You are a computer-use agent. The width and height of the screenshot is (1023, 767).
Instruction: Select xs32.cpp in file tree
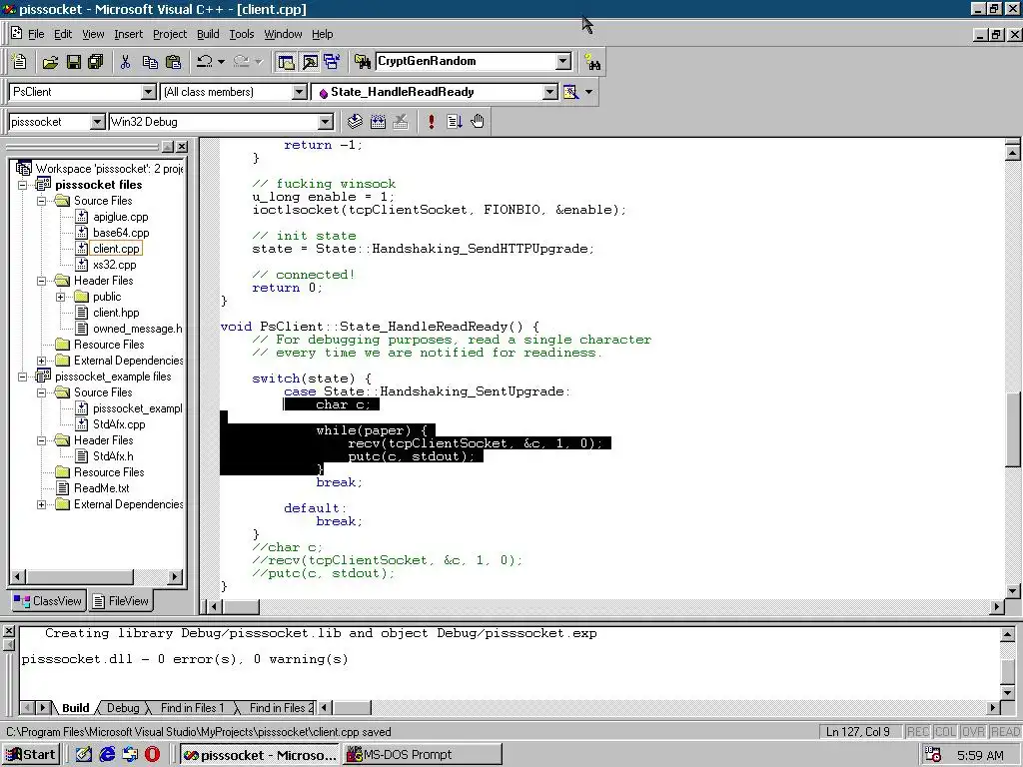pos(114,265)
